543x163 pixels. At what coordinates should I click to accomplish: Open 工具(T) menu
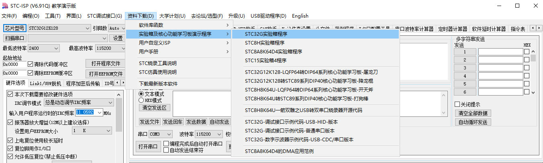point(53,16)
